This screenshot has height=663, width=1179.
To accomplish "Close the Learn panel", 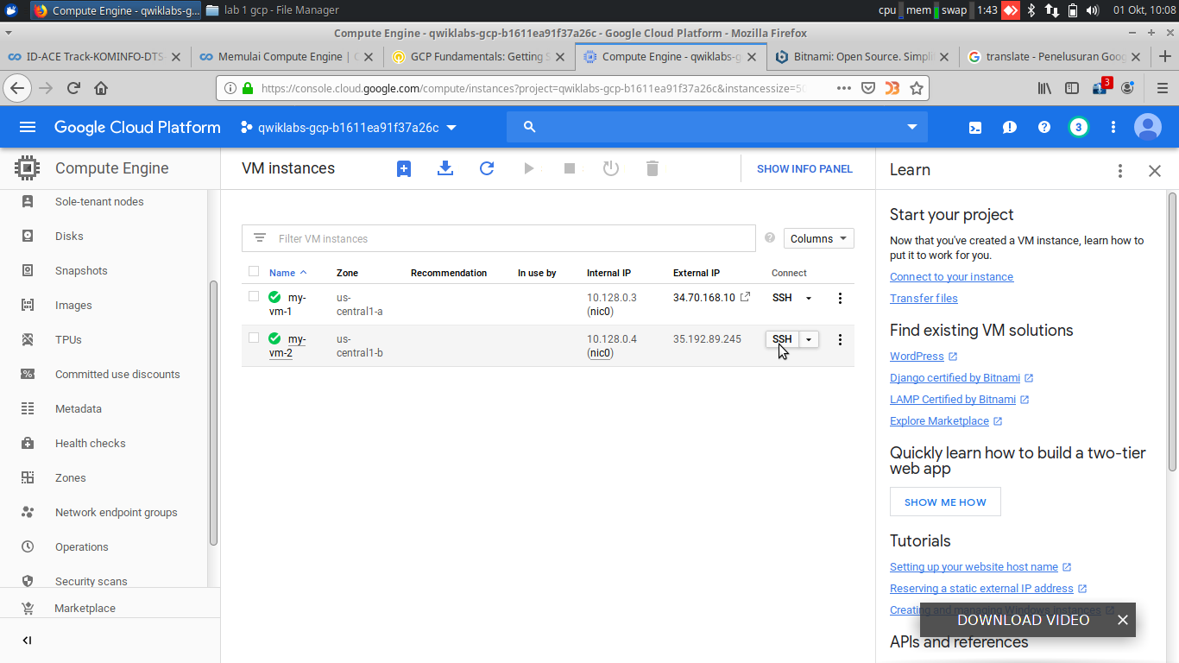I will 1155,171.
